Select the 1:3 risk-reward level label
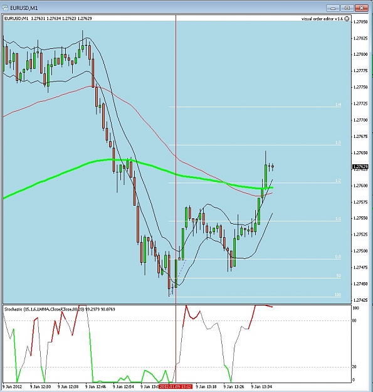The height and width of the screenshot is (392, 373). click(x=338, y=142)
